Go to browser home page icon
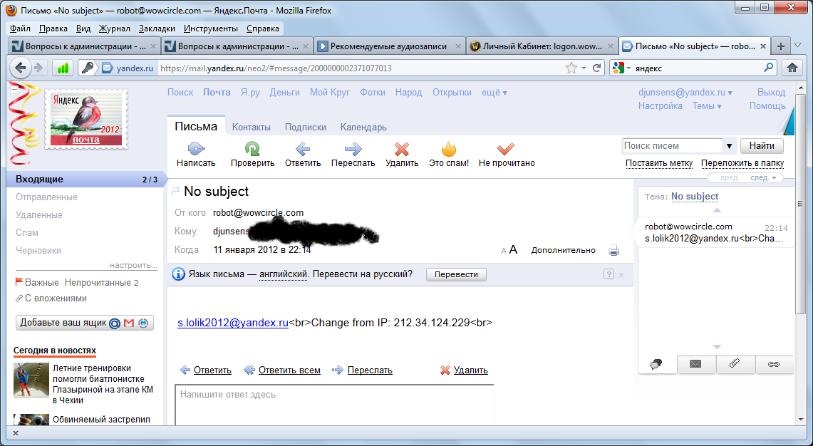The image size is (813, 446). 792,68
